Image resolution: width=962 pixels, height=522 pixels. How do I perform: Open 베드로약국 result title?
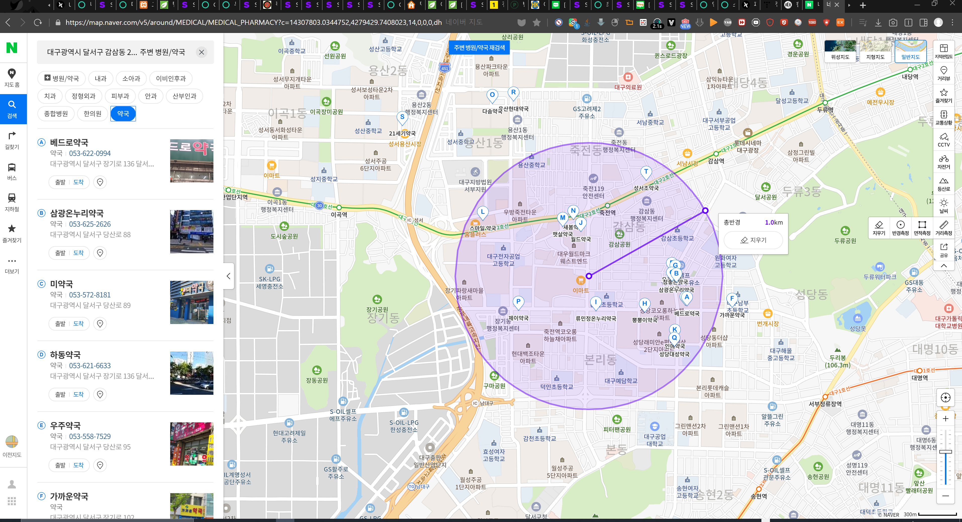69,143
